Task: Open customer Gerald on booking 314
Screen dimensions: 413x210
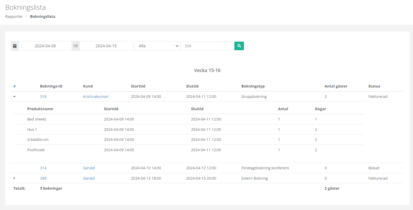Action: click(x=89, y=168)
